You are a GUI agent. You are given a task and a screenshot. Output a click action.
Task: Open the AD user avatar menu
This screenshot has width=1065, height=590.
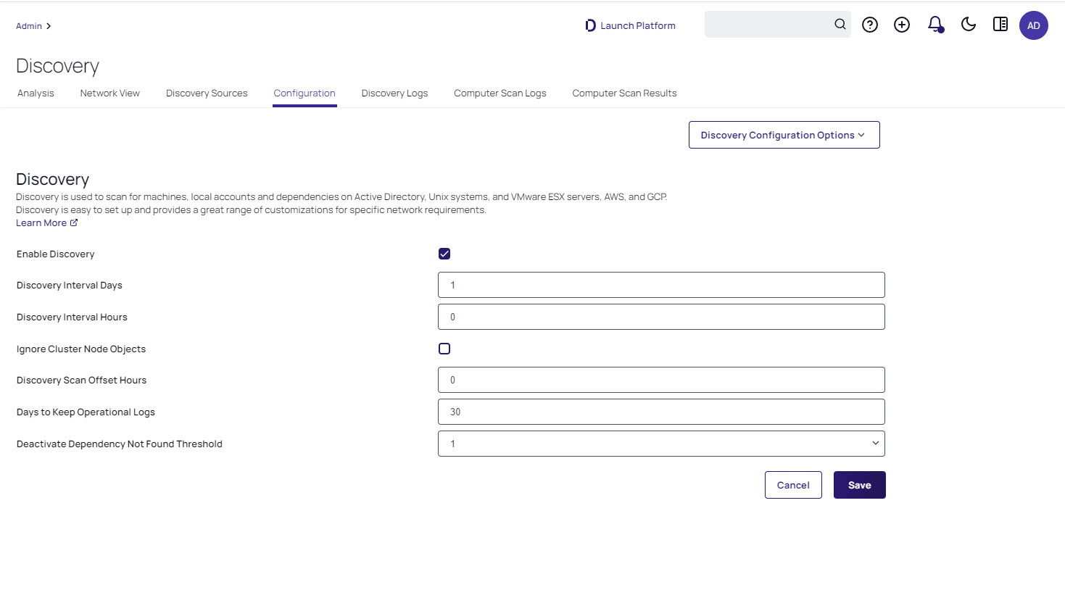(x=1033, y=25)
